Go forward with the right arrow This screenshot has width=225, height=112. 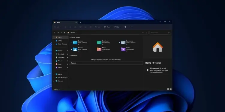coord(58,33)
